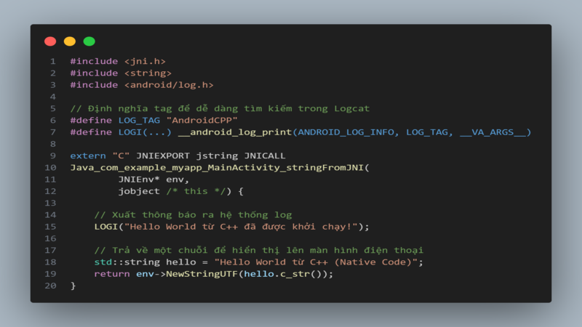Image resolution: width=582 pixels, height=327 pixels.
Task: Click the "AndroidCPP" string literal
Action: point(202,121)
